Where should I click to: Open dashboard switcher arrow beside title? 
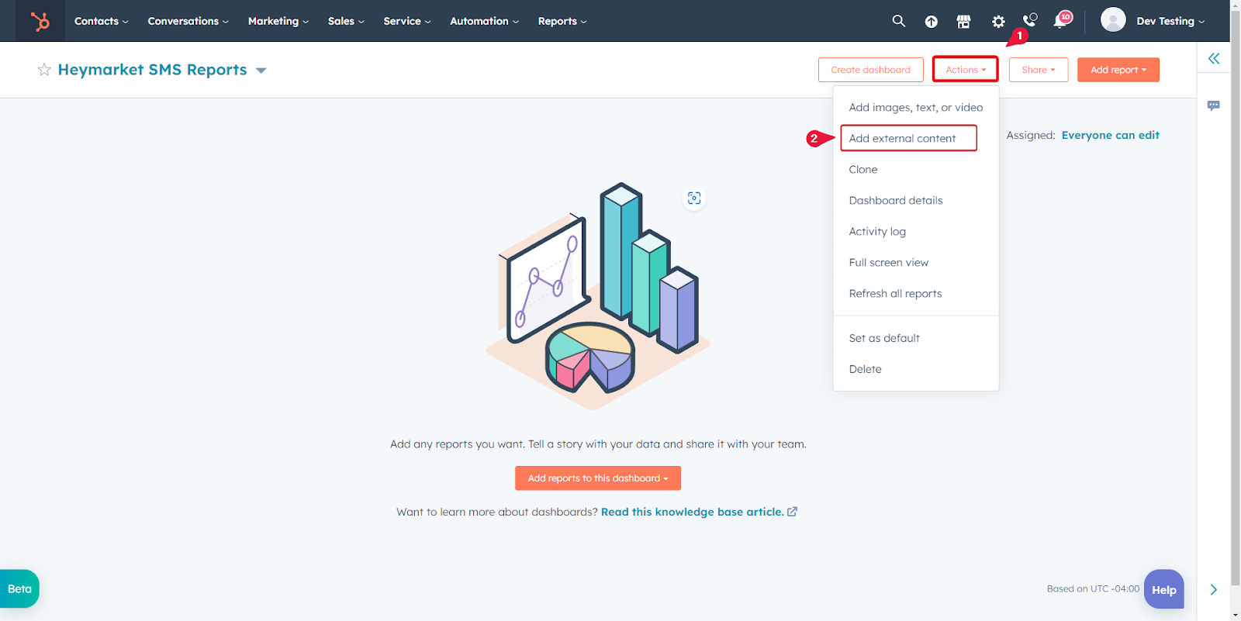(261, 71)
